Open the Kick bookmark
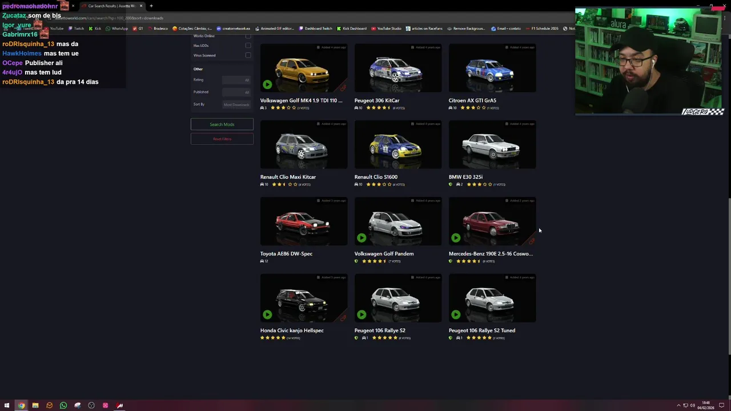This screenshot has height=411, width=731. [x=95, y=28]
